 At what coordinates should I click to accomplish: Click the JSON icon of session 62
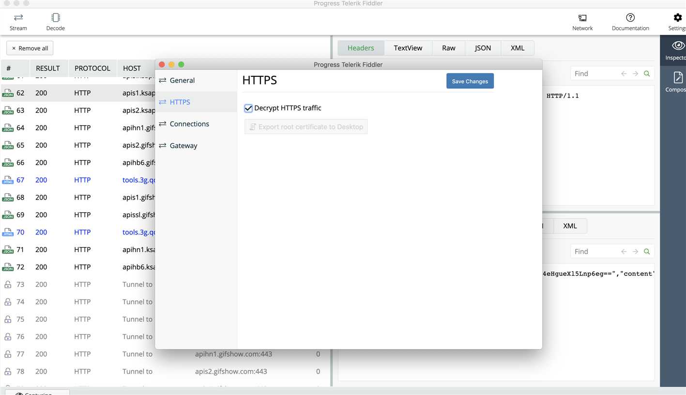point(8,93)
